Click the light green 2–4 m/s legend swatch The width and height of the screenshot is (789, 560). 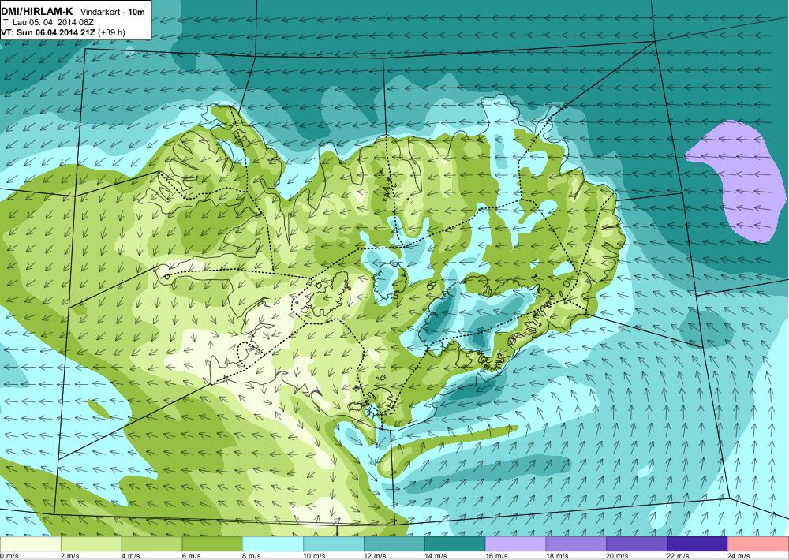pos(91,544)
